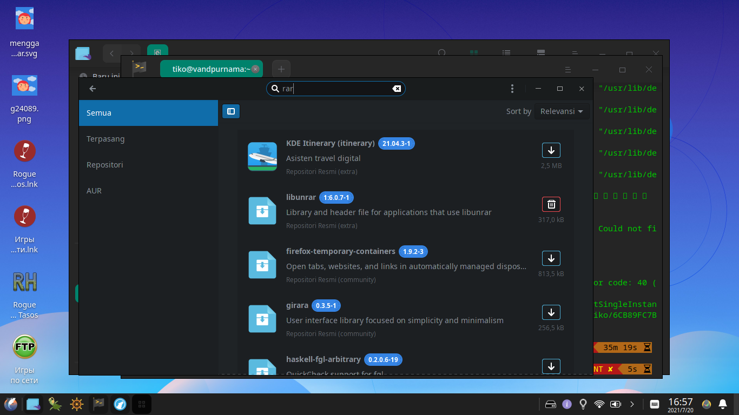Open the KDE Itinerary airplane icon

(x=262, y=157)
